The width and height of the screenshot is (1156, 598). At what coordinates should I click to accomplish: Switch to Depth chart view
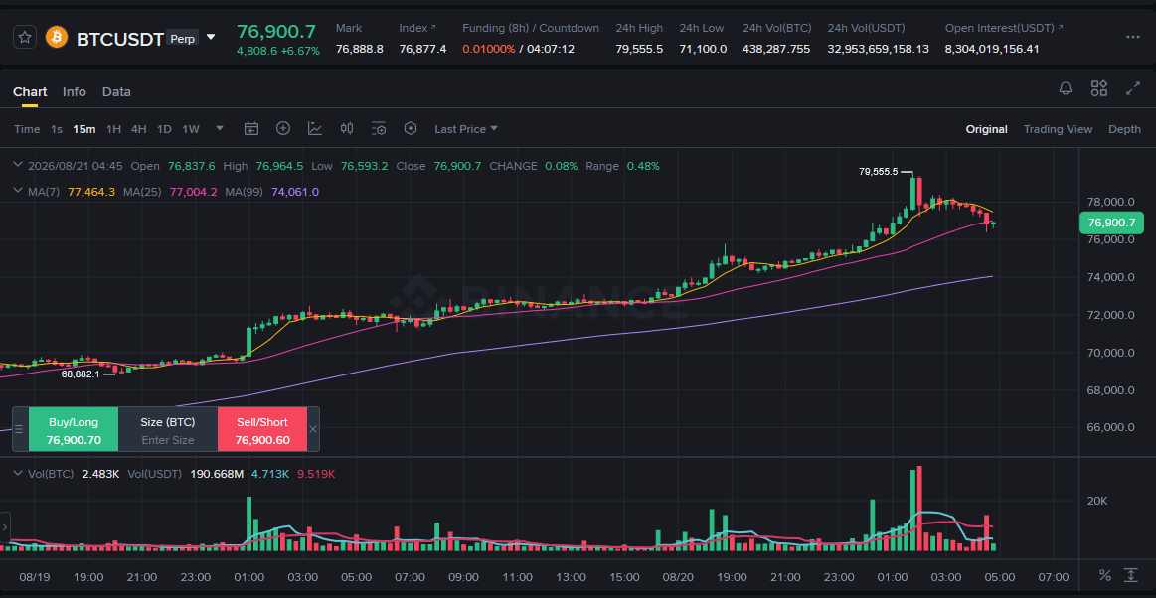pyautogui.click(x=1125, y=129)
